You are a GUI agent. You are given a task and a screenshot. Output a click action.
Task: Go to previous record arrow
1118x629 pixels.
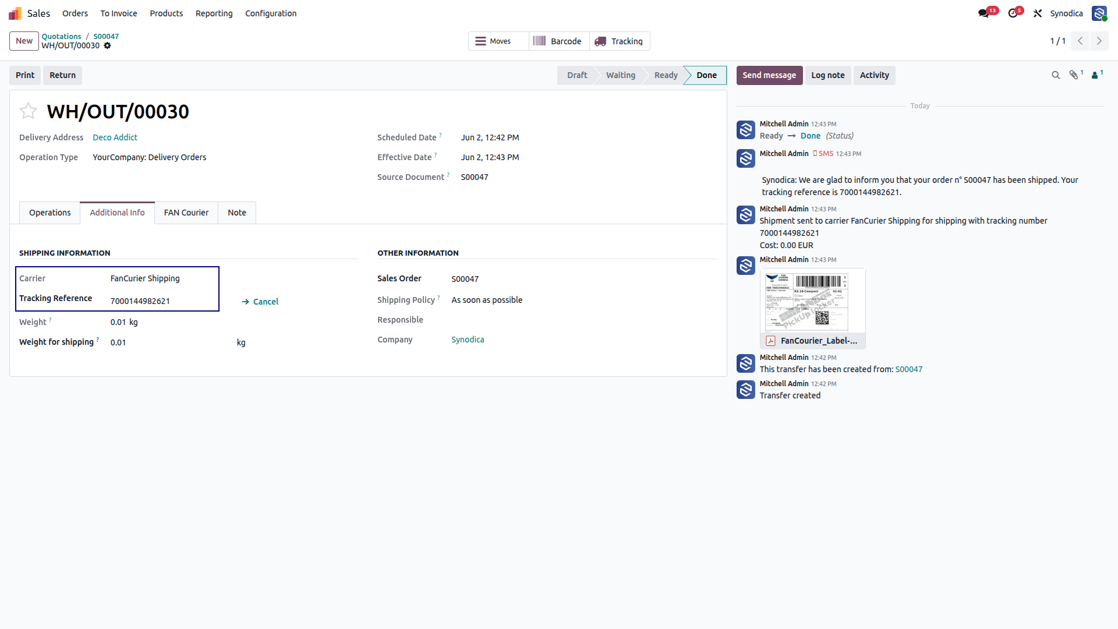[x=1080, y=41]
